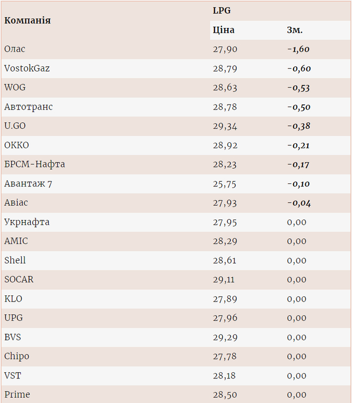Click the Компанія column header
This screenshot has width=352, height=403.
tap(27, 21)
